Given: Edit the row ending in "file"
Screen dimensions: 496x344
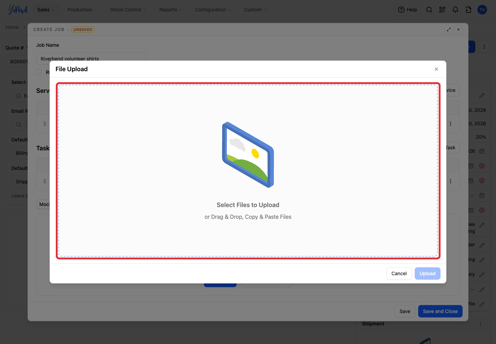Looking at the screenshot, I should (x=482, y=304).
